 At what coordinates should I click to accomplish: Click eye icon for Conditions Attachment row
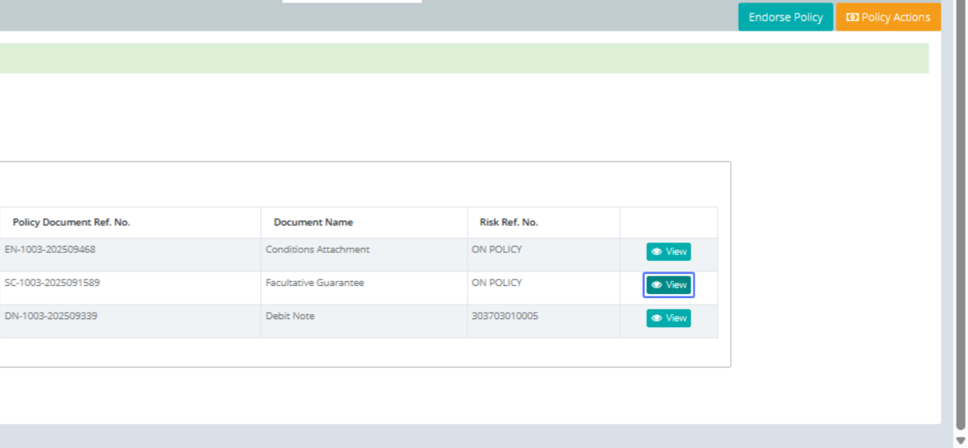coord(657,252)
